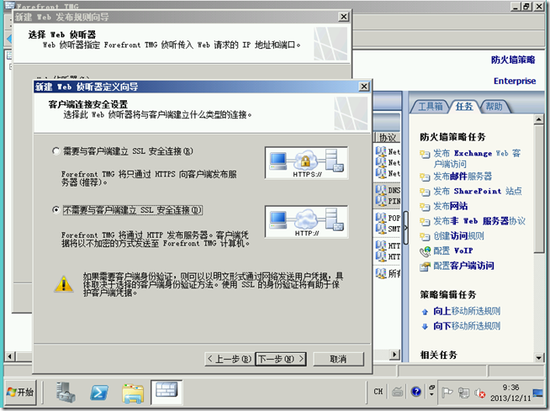Click the rules list horizontal scroll right arrow
The height and width of the screenshot is (411, 550).
(395, 355)
